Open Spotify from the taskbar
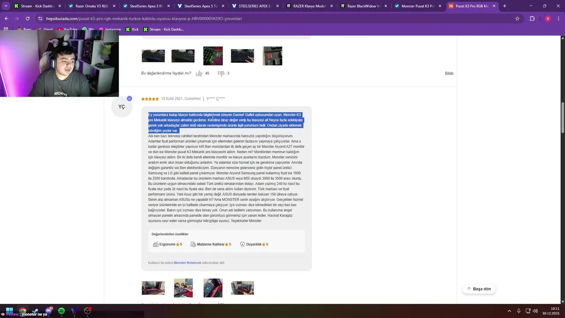Viewport: 565px width, 318px height. (x=61, y=311)
